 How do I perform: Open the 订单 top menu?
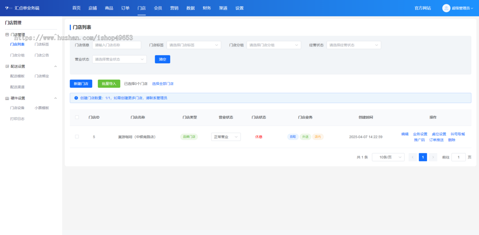tap(125, 8)
